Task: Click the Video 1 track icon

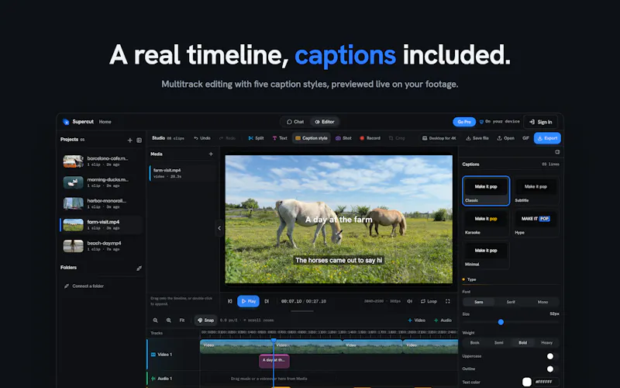Action: [153, 355]
